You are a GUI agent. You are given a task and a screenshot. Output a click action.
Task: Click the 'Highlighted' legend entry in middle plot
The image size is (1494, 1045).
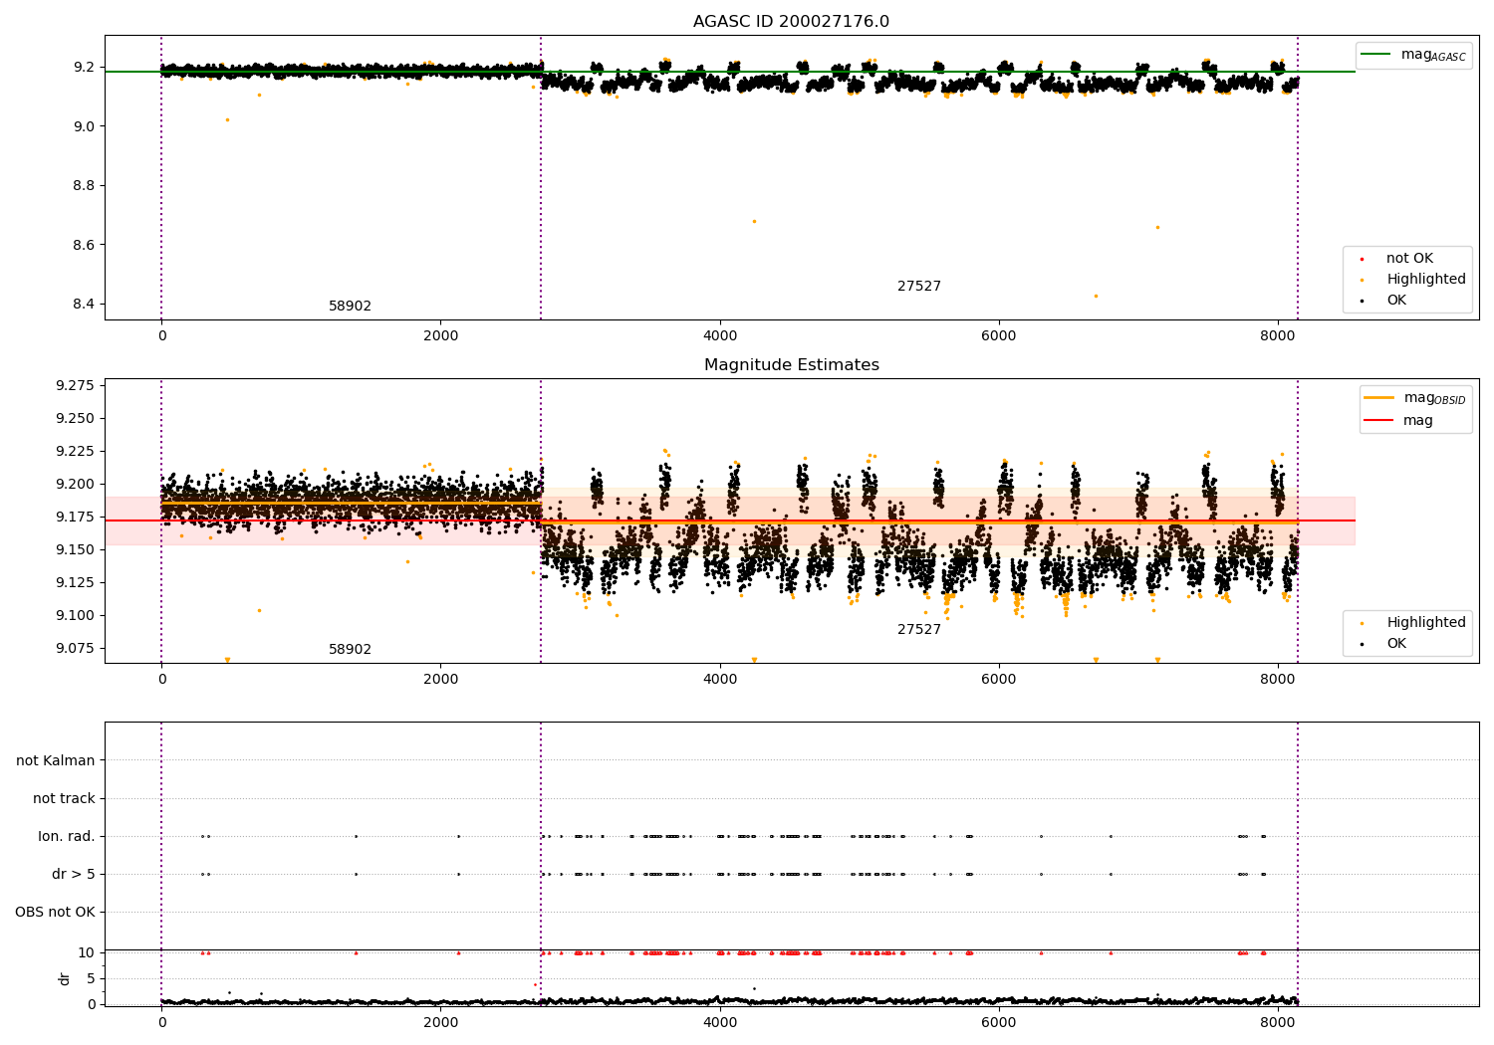(1425, 623)
